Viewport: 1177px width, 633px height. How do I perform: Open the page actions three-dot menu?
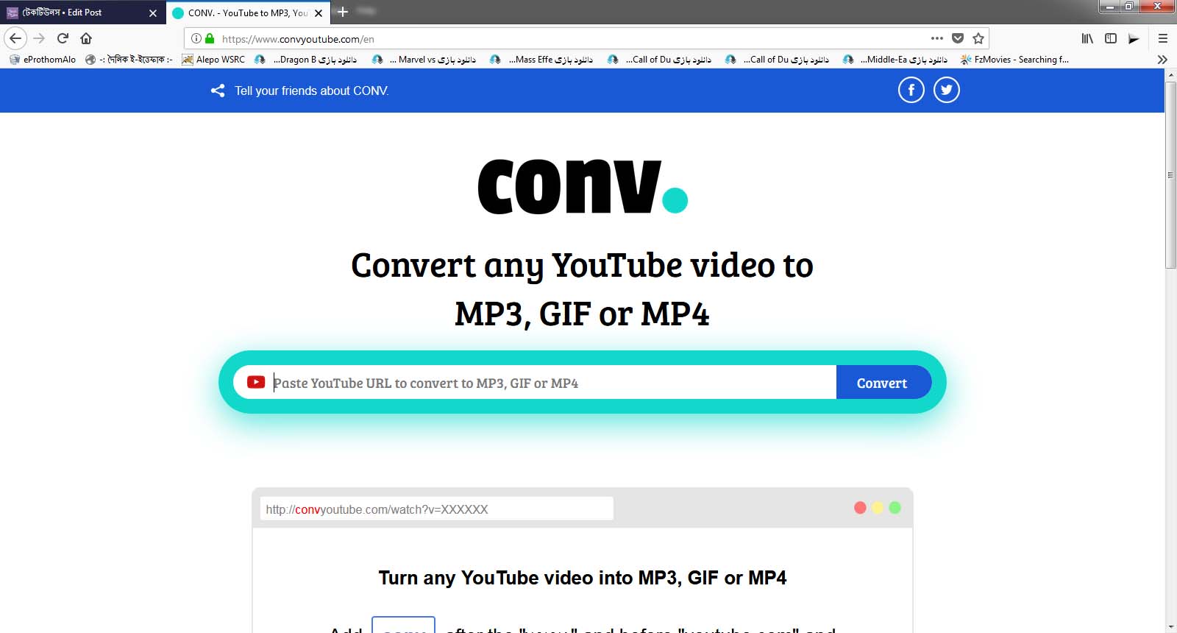pyautogui.click(x=936, y=38)
